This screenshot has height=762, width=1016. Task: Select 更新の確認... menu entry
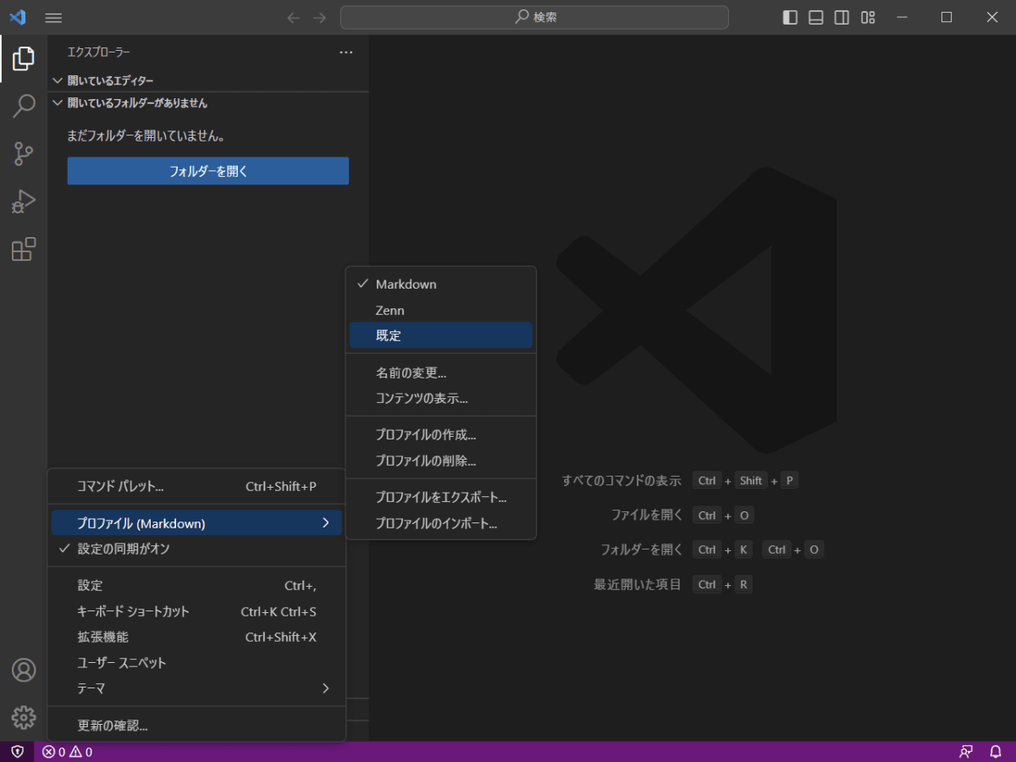(x=196, y=726)
